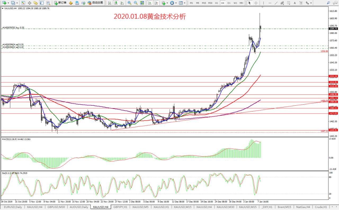Open the Brent,M15 chart tab
Screen dimensions: 339x210
[284, 207]
